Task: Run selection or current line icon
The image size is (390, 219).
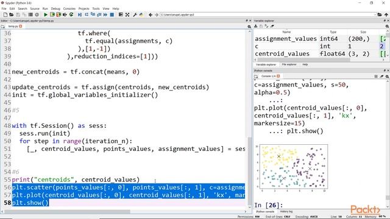Action: click(65, 15)
